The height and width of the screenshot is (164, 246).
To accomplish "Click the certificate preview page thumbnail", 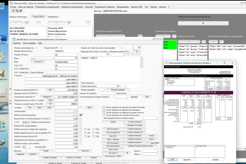I will tap(198, 112).
